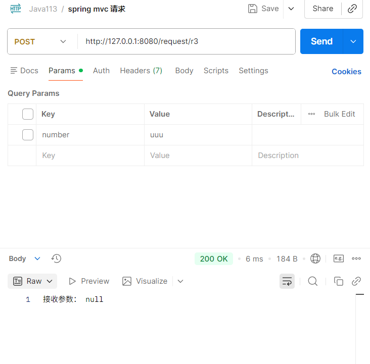Copy the request link via chain icon
Screen dimensions: 370x364
352,9
